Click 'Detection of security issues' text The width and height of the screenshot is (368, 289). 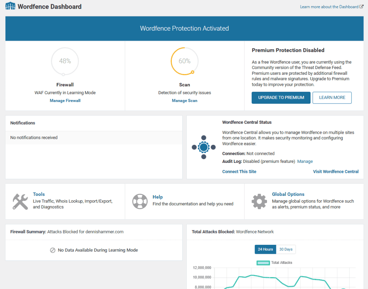click(184, 93)
